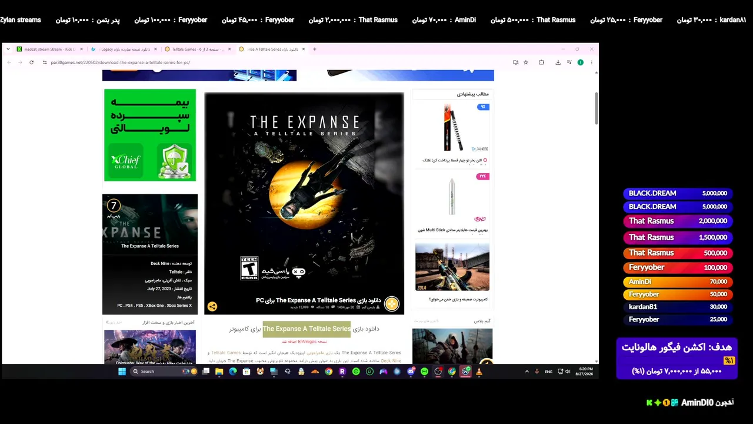Screen dimensions: 753x424
Task: Open the Zula shooter game thumbnail
Action: (452, 267)
